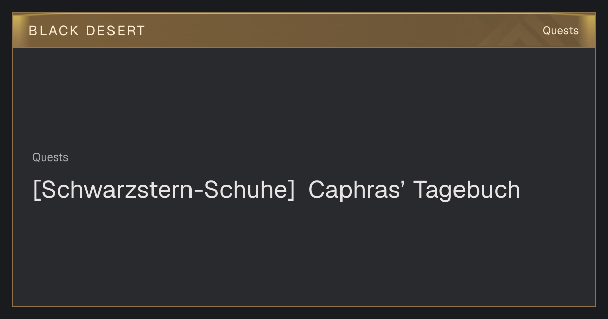Click the empty dark area above the breadcrumb
The width and height of the screenshot is (608, 319).
click(304, 99)
